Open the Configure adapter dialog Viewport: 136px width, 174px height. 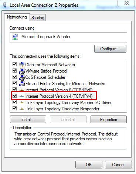coord(110,49)
